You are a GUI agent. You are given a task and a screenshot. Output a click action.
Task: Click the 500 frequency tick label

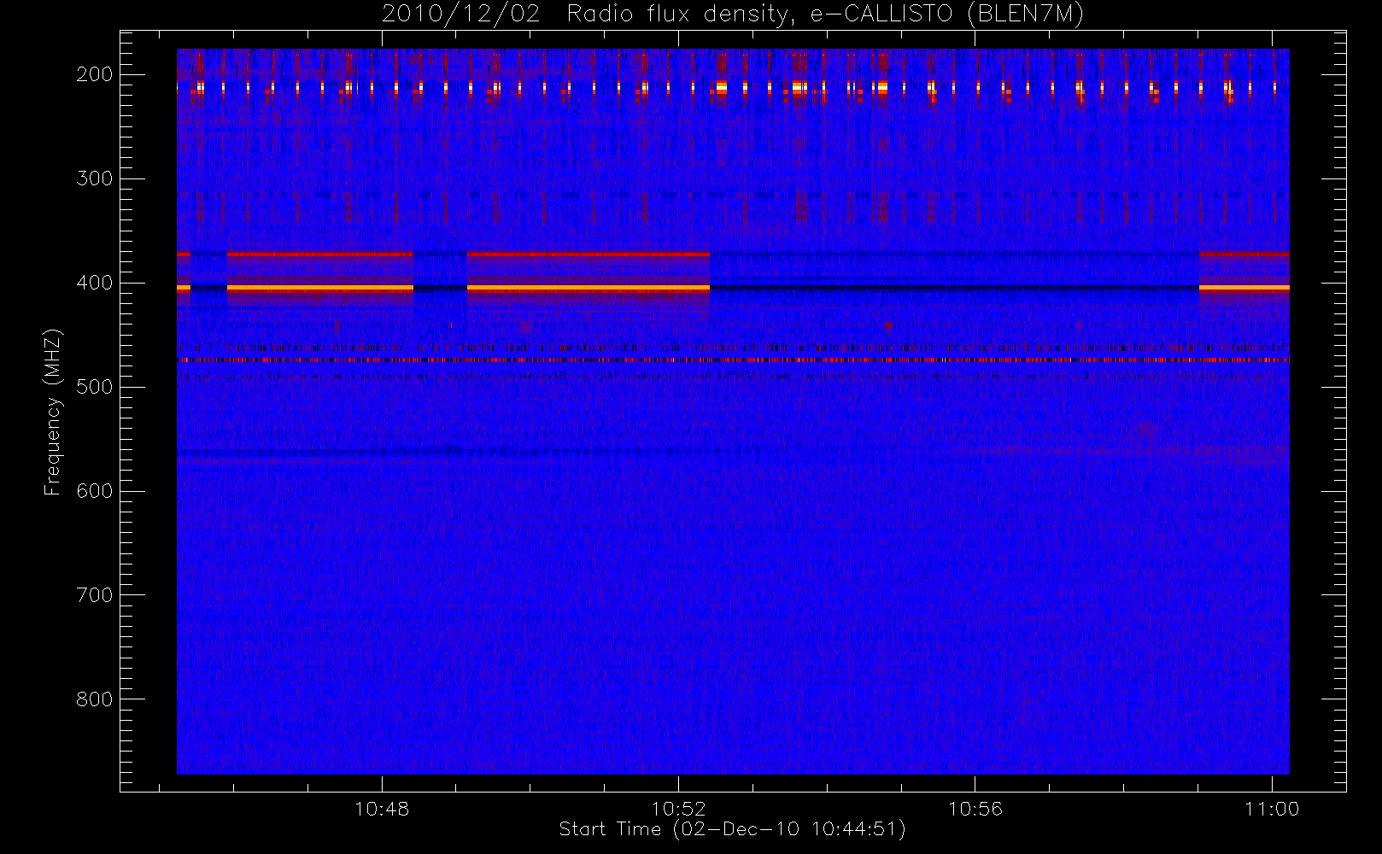[95, 387]
